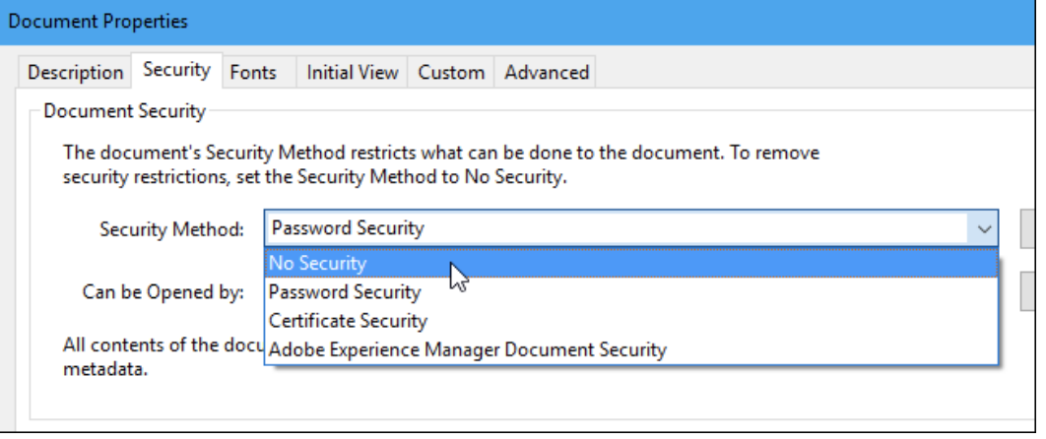Click the partial button beside Security Method dropdown
1046x439 pixels.
(x=1028, y=229)
